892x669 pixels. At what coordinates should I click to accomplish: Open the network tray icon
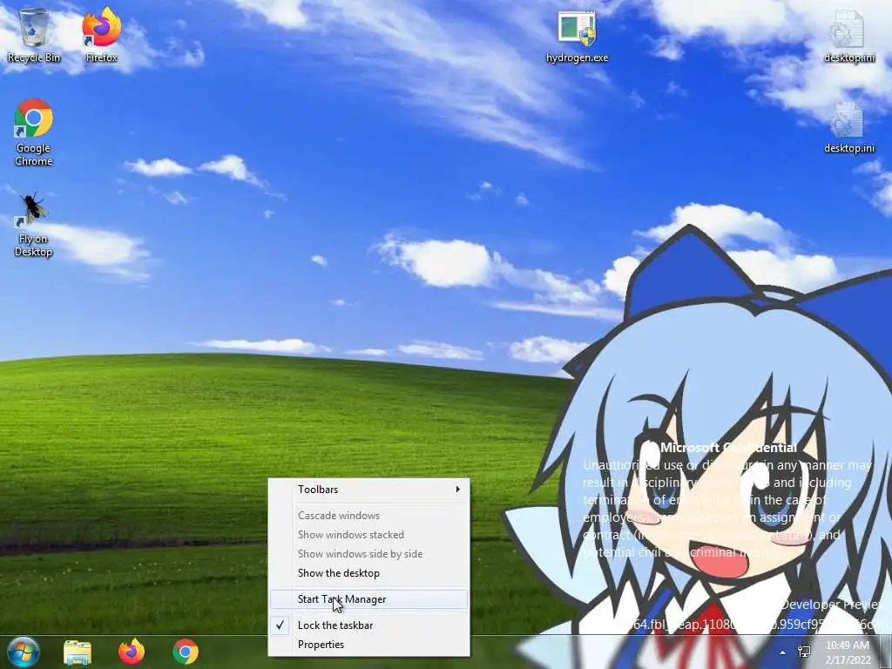coord(804,652)
